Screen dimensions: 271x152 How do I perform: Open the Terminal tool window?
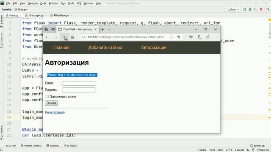tap(53, 146)
